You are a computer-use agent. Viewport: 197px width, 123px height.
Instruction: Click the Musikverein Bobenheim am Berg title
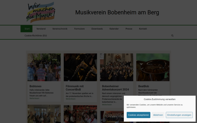[117, 12]
